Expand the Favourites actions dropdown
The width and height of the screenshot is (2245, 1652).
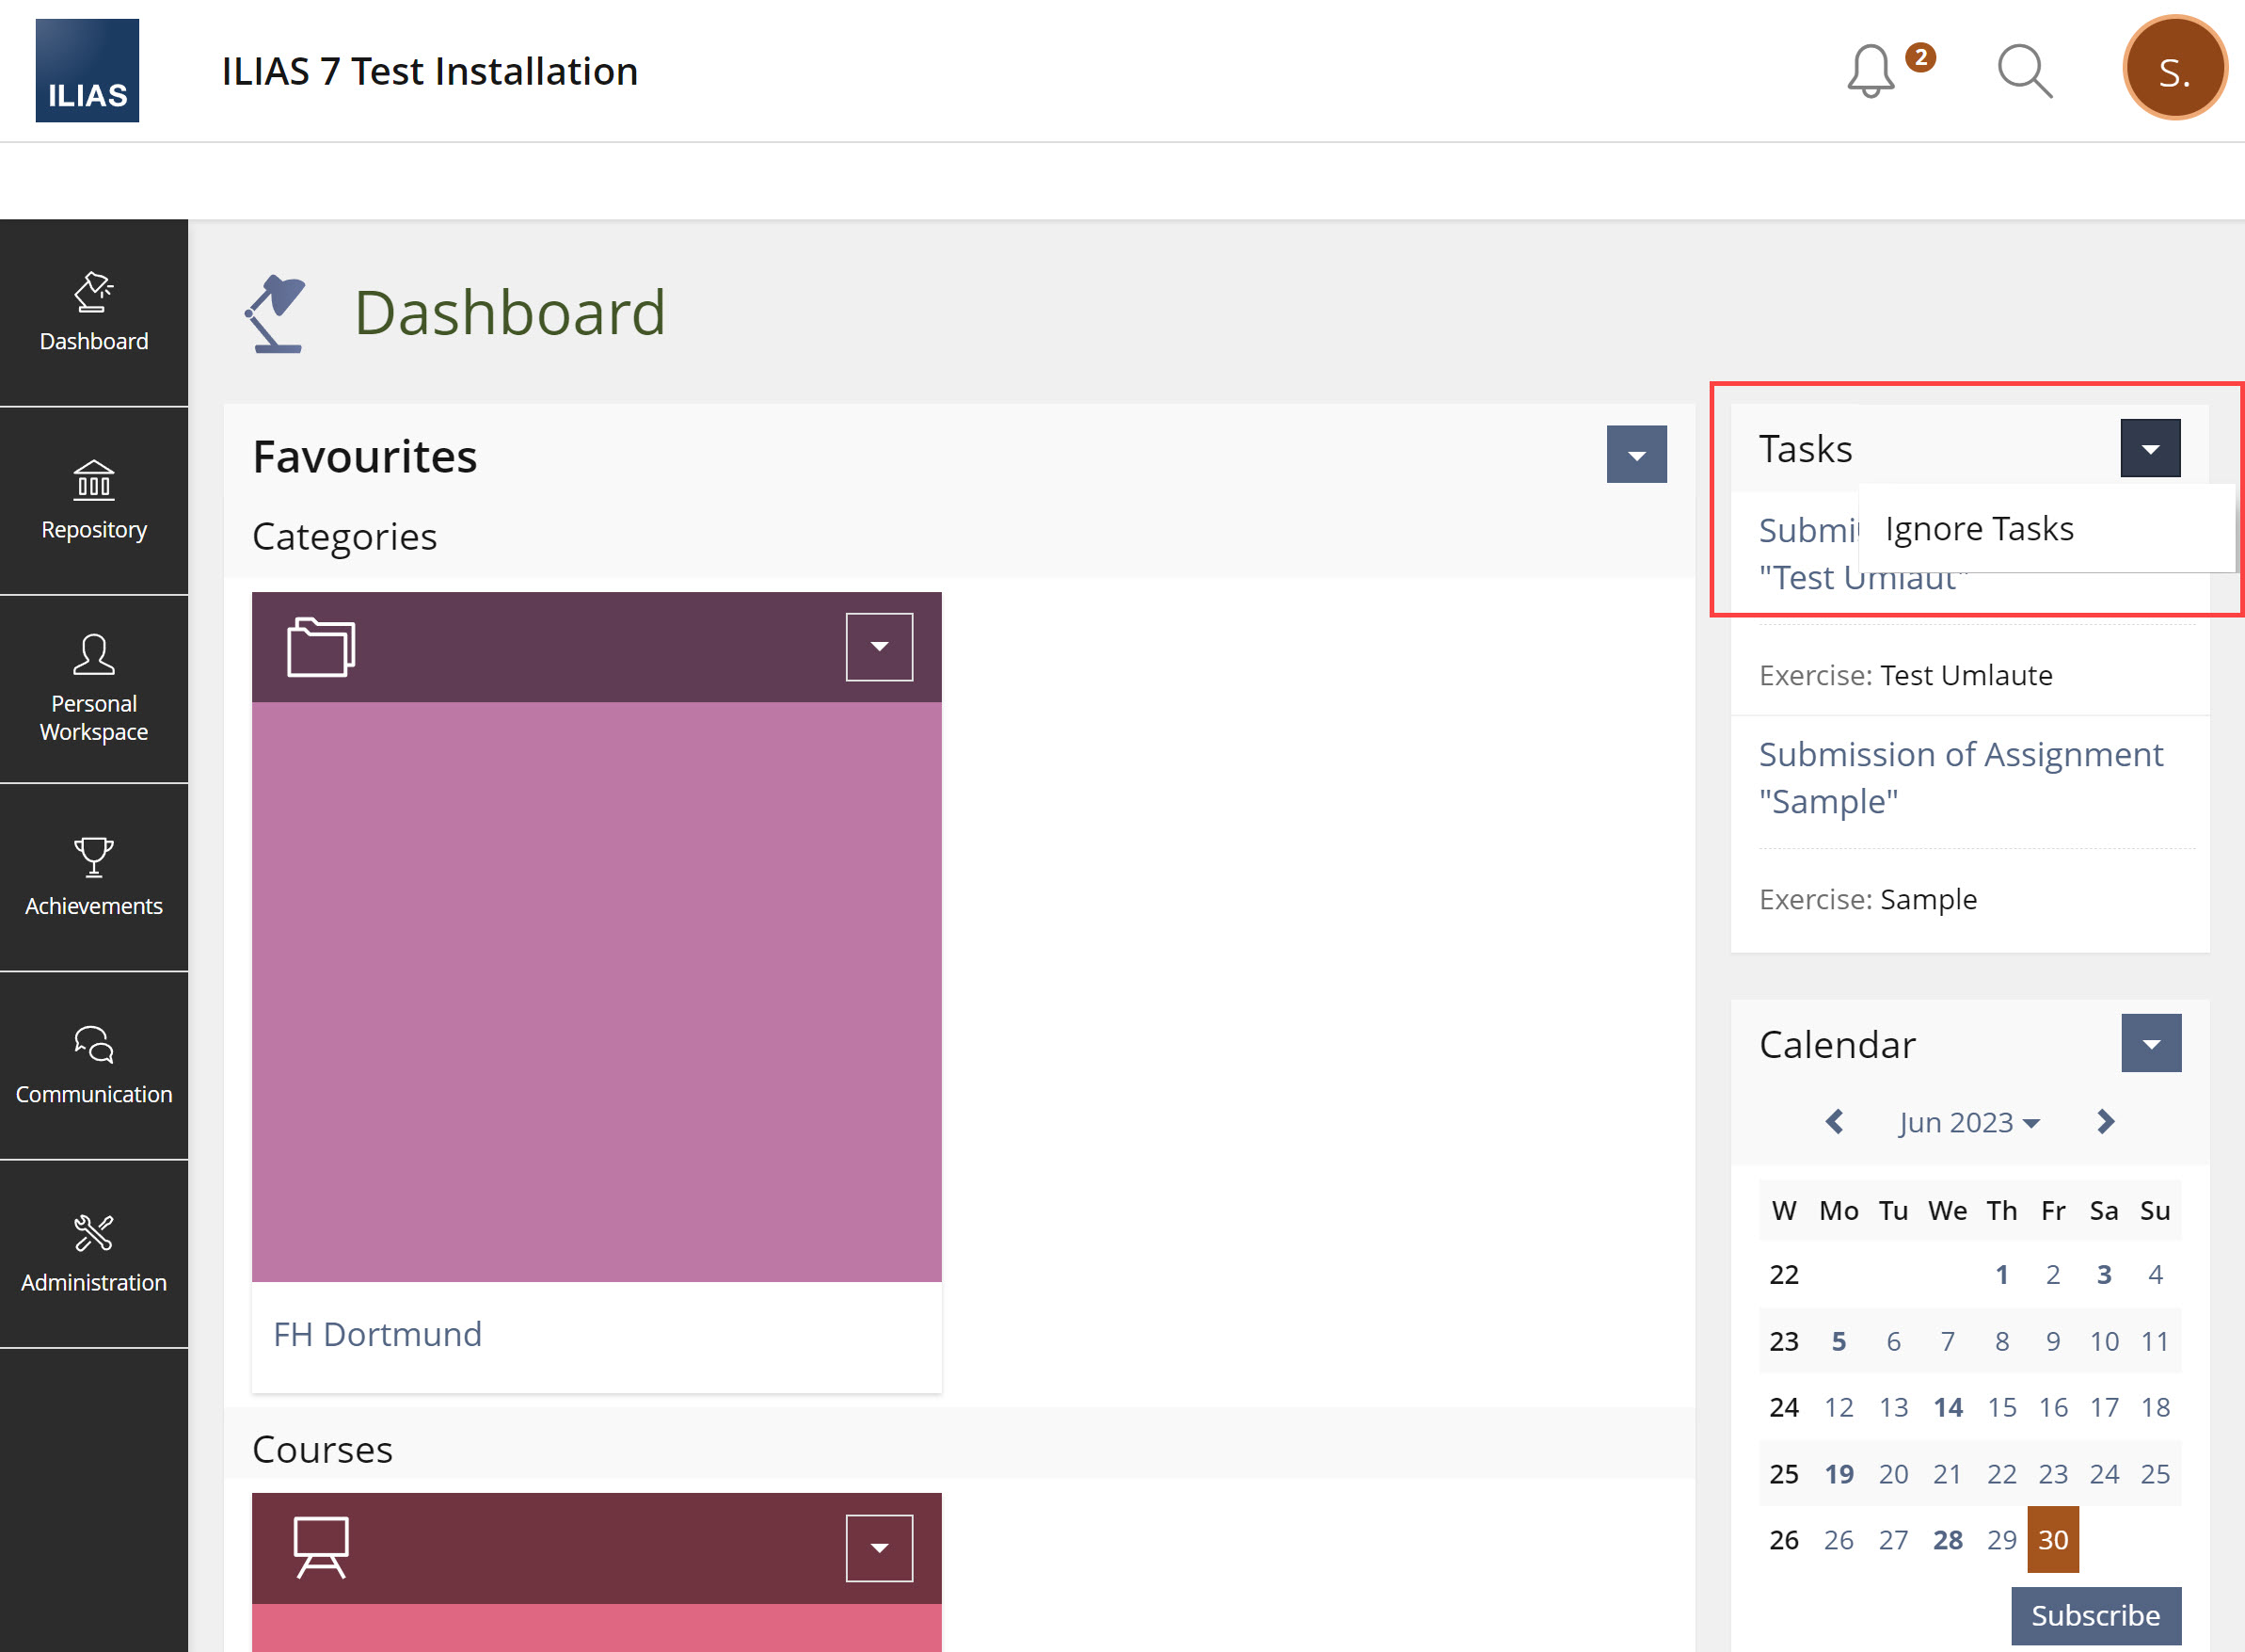[1636, 455]
